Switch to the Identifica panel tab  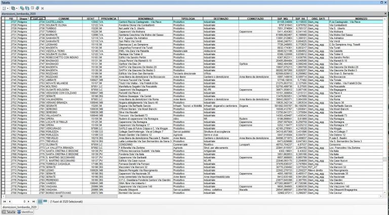[x=25, y=212]
